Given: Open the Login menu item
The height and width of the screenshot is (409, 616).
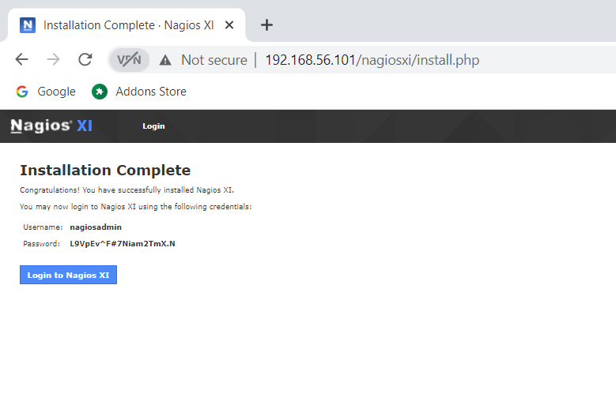Looking at the screenshot, I should 153,126.
